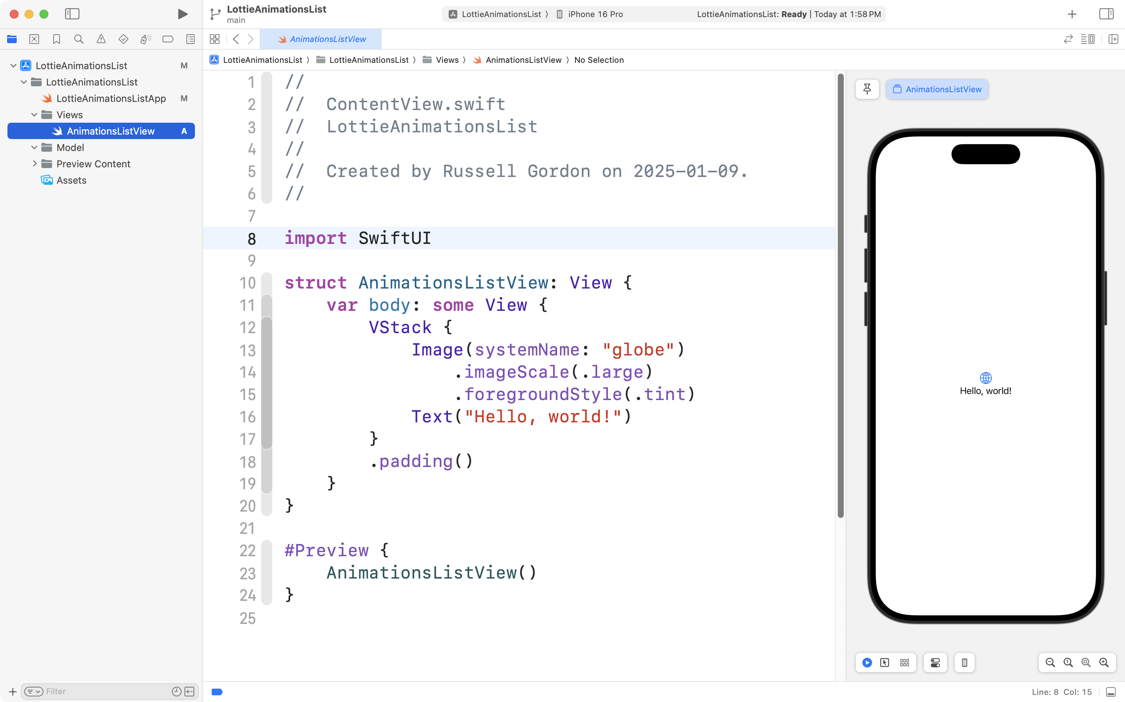1125x702 pixels.
Task: Toggle the right inspector panel
Action: pyautogui.click(x=1106, y=14)
